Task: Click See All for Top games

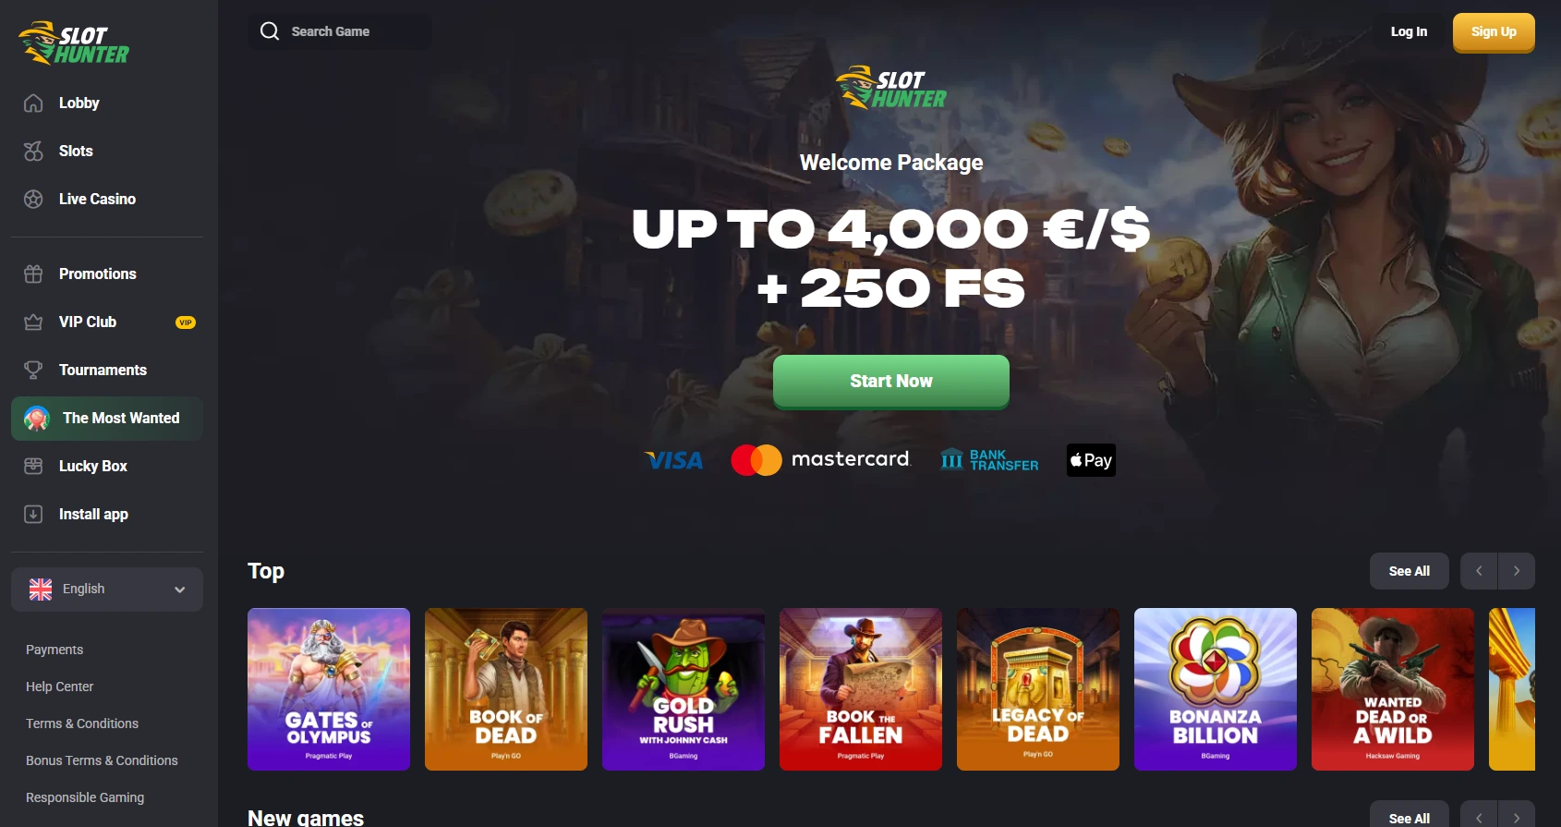Action: tap(1410, 571)
